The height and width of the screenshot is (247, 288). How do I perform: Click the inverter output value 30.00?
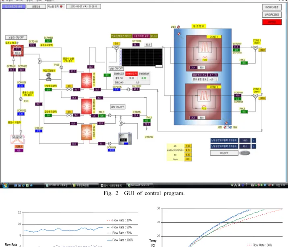point(131,78)
